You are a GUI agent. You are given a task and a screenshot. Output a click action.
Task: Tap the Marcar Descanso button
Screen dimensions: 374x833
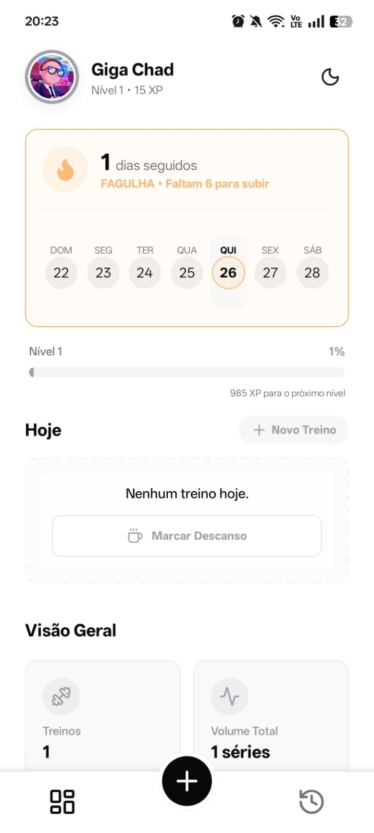tap(187, 536)
